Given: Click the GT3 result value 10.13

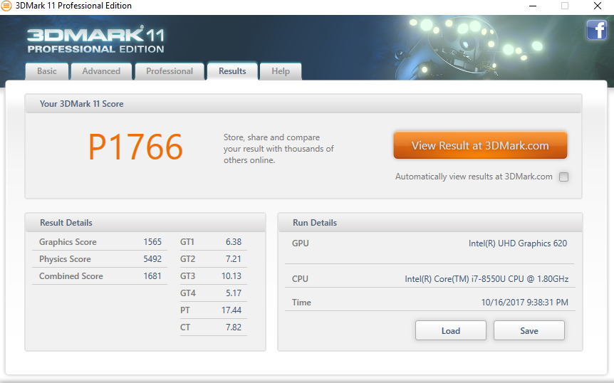Looking at the screenshot, I should tap(231, 276).
